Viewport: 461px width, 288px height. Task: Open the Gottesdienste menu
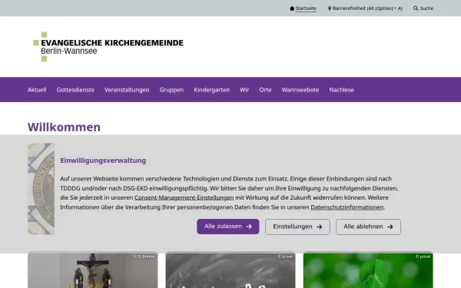tap(75, 90)
